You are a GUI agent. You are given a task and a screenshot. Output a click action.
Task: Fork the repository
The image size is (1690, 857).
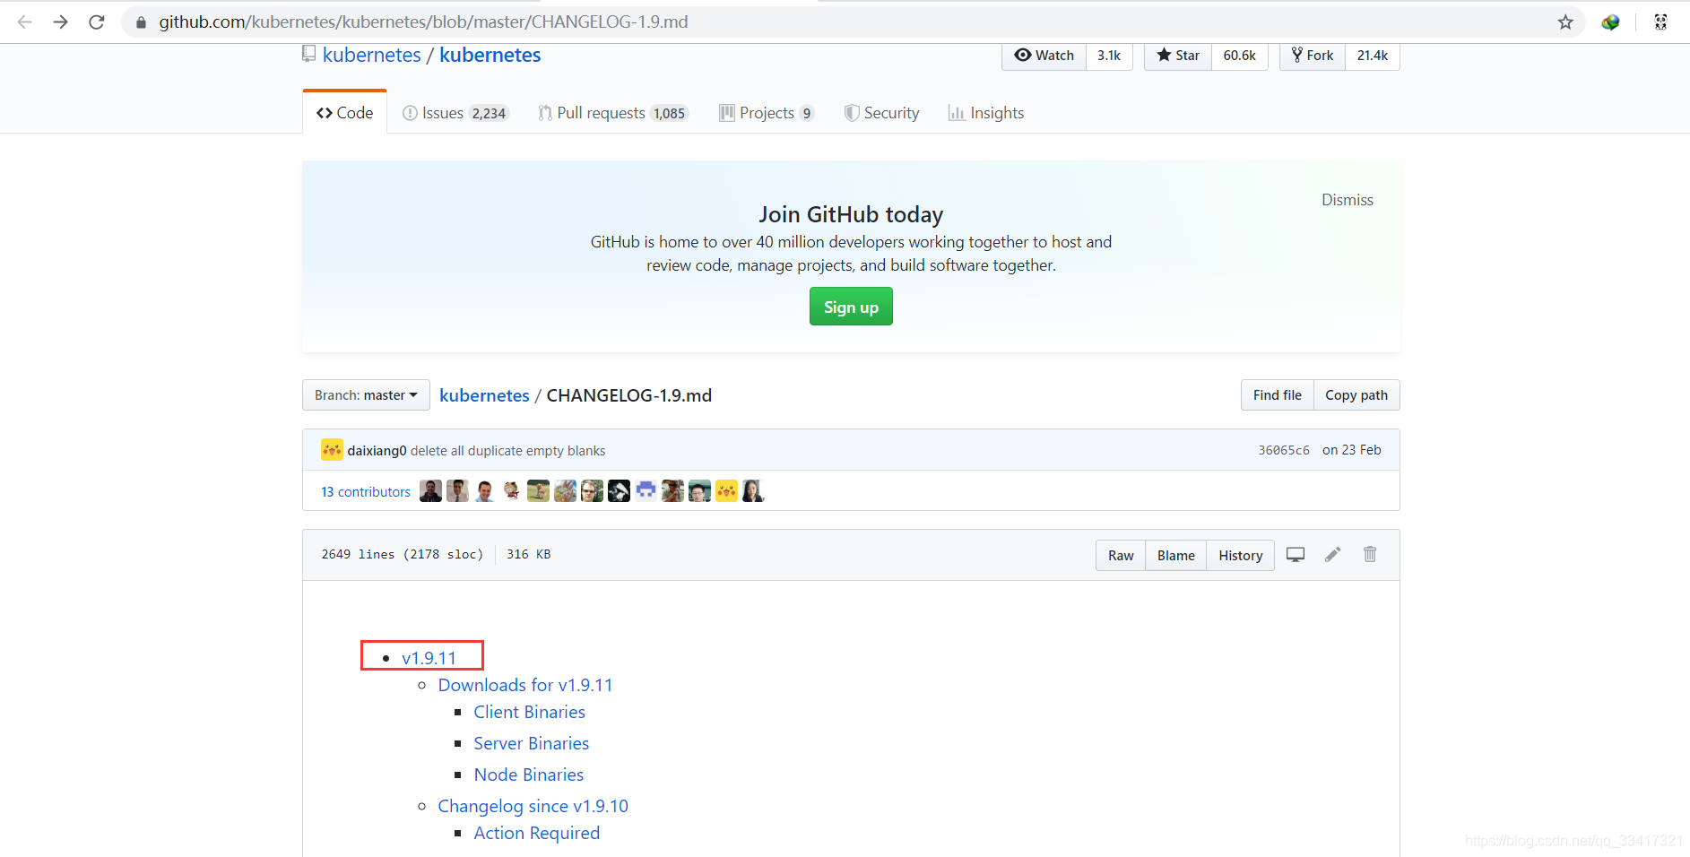[1313, 56]
